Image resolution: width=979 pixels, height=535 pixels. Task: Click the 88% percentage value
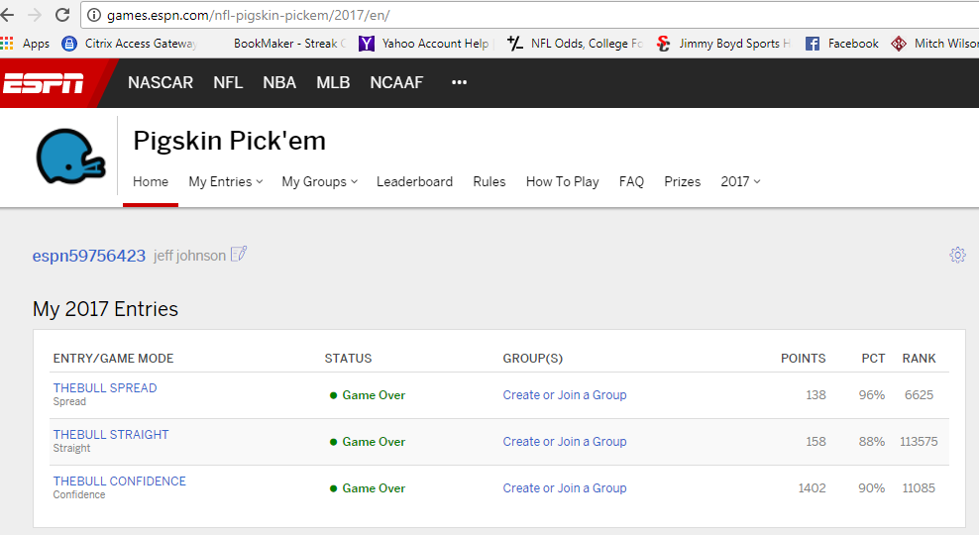[x=872, y=441]
